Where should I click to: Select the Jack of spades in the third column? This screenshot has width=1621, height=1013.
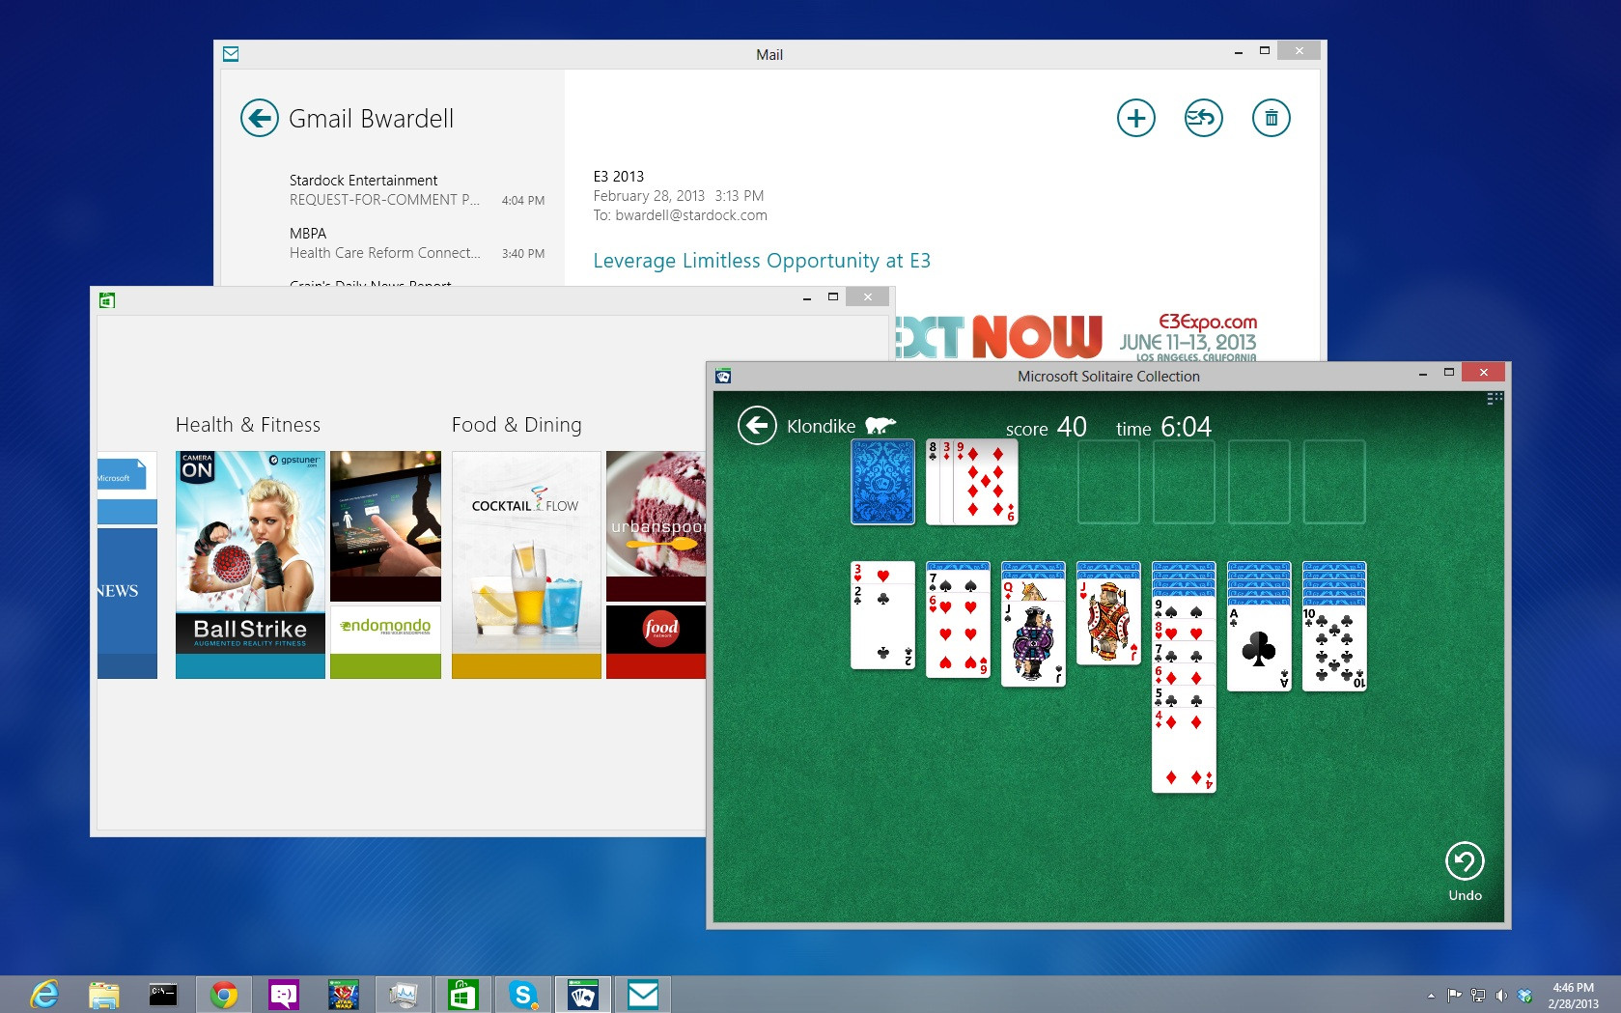[x=1033, y=644]
